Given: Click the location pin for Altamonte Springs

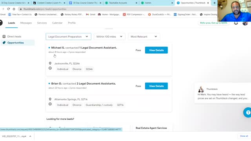Looking at the screenshot, I should (x=50, y=99).
